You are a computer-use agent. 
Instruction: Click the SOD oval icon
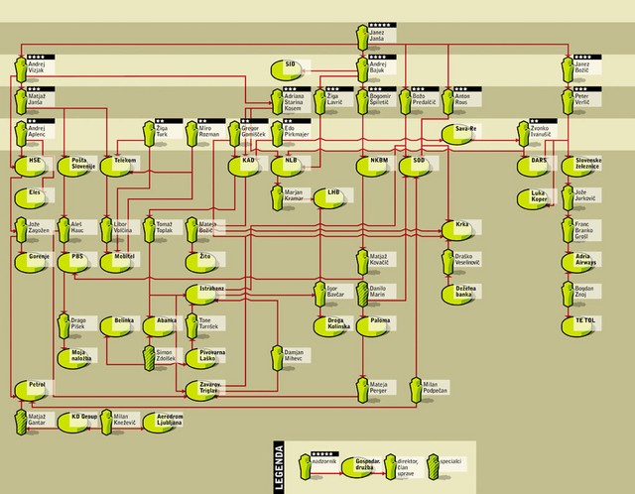click(415, 167)
